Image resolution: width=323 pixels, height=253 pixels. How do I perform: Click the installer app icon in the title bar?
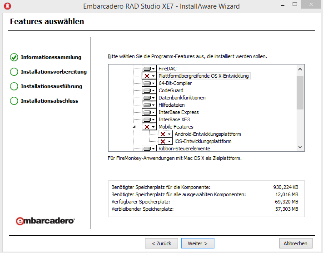(x=8, y=6)
